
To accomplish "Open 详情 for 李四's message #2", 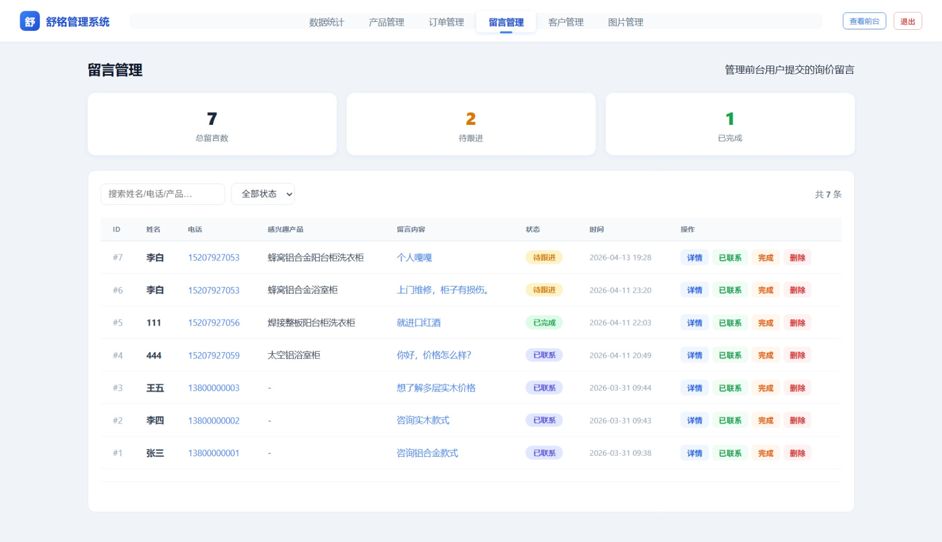I will pos(695,420).
